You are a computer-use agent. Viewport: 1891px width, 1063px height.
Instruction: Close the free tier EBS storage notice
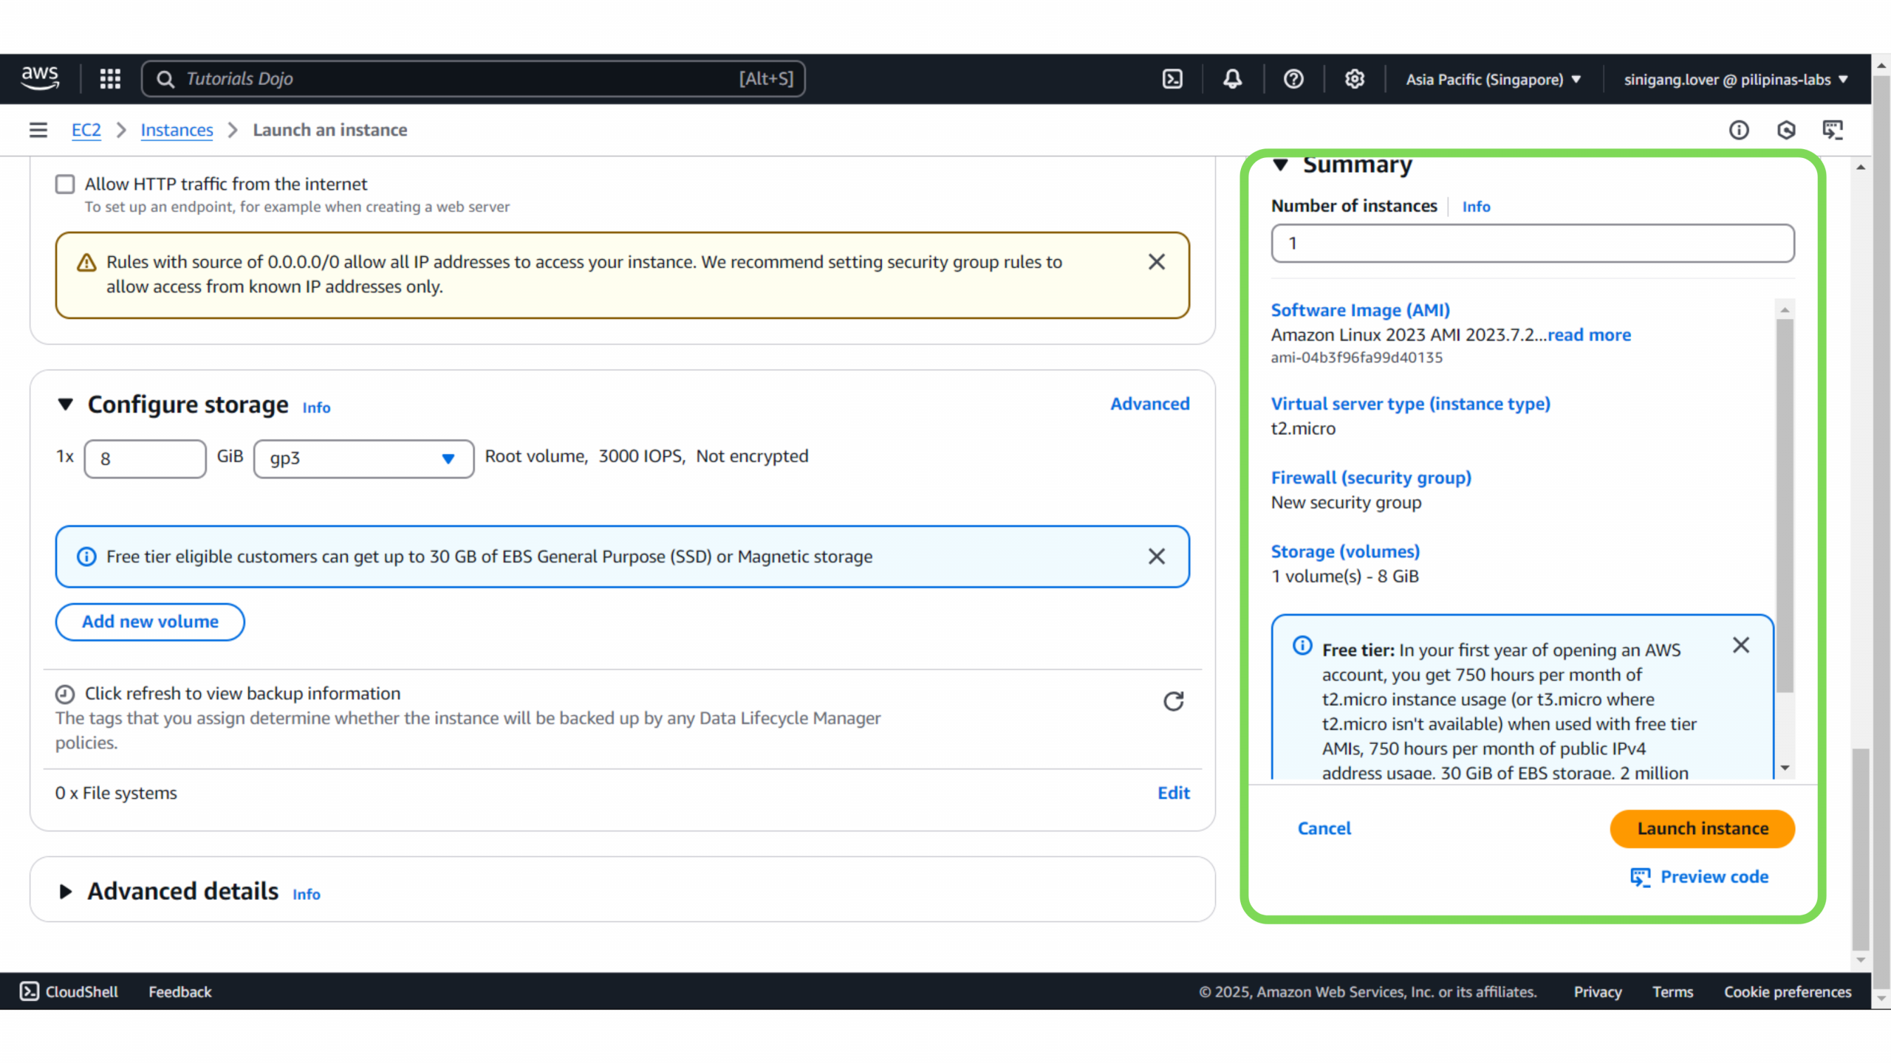(1157, 557)
